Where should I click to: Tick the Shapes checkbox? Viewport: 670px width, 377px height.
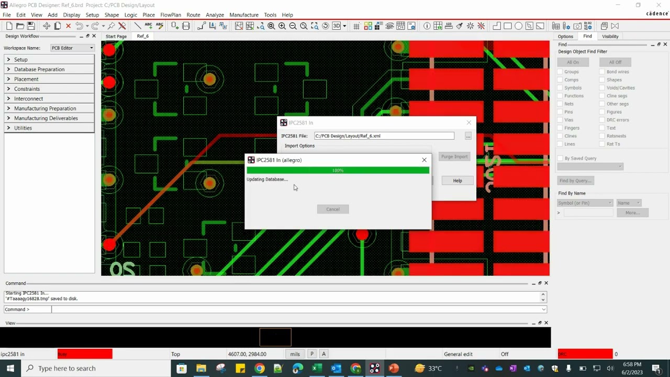602,80
